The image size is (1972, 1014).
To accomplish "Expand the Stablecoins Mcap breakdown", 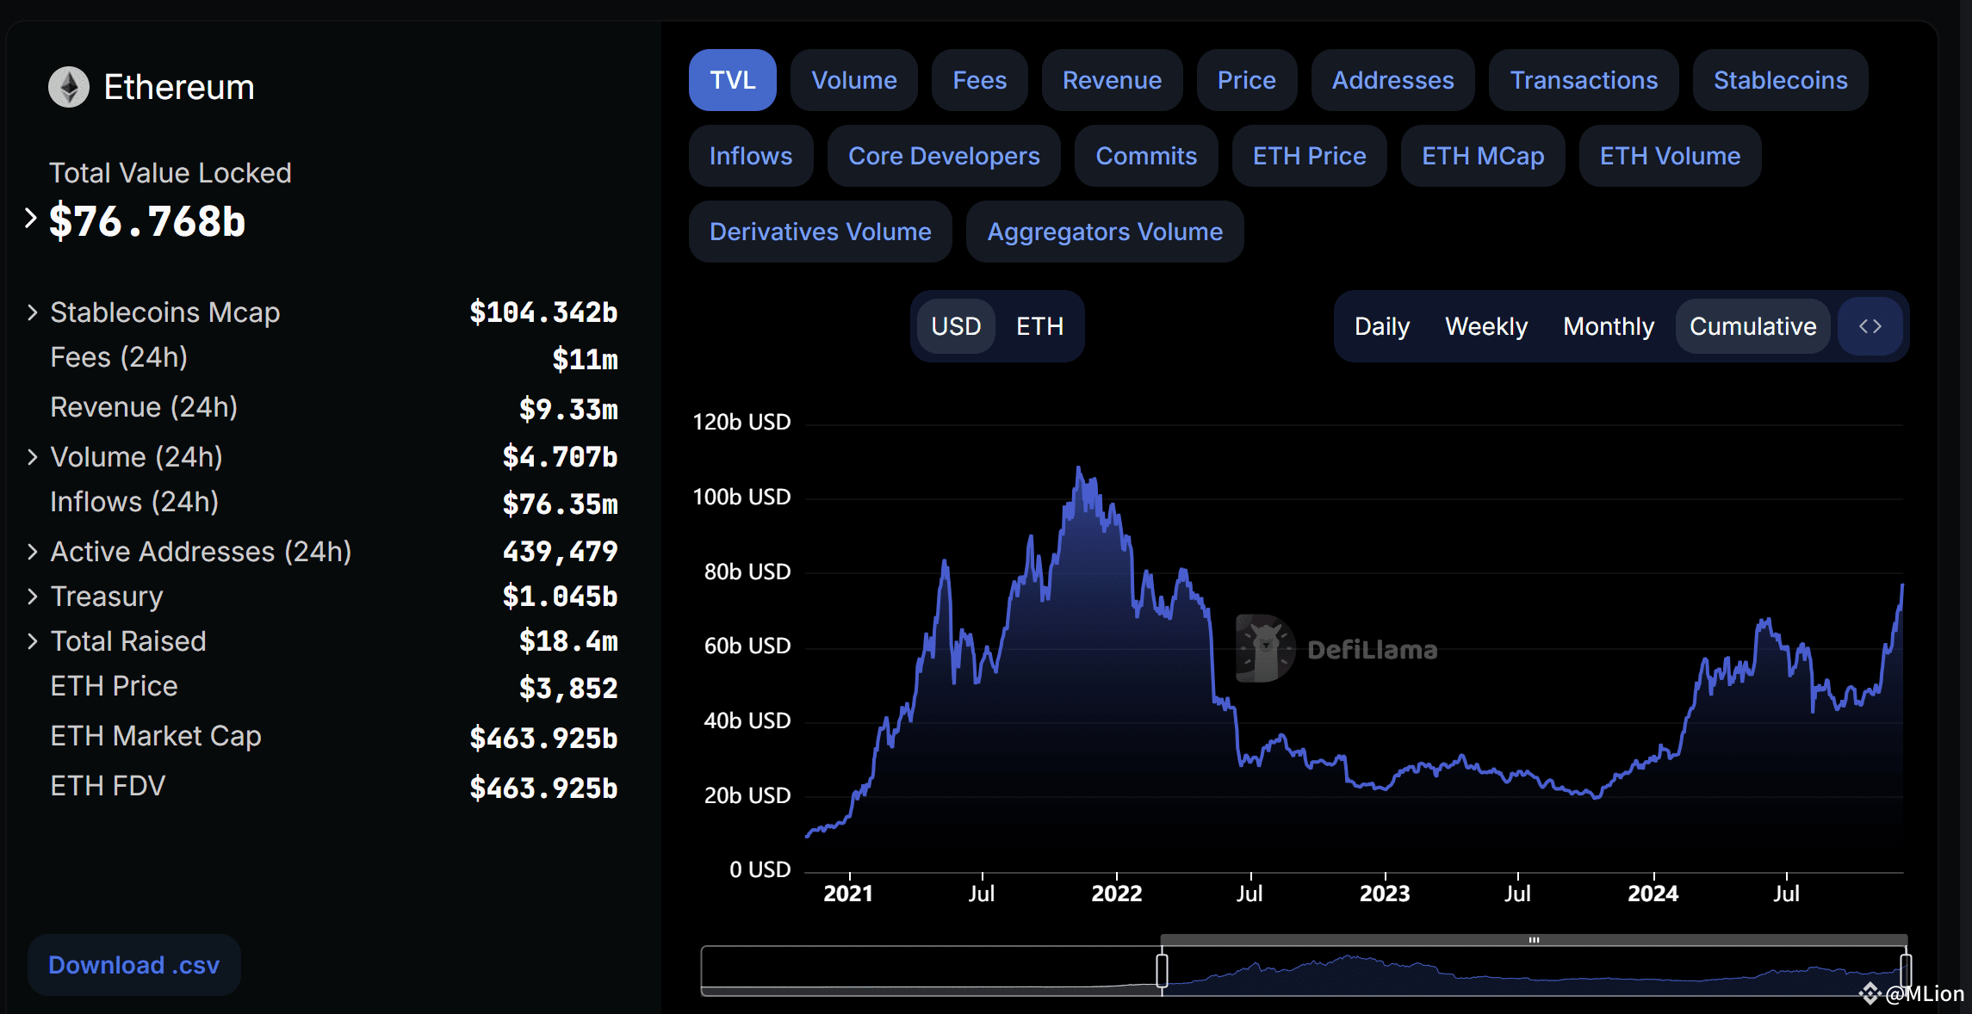I will [x=32, y=312].
